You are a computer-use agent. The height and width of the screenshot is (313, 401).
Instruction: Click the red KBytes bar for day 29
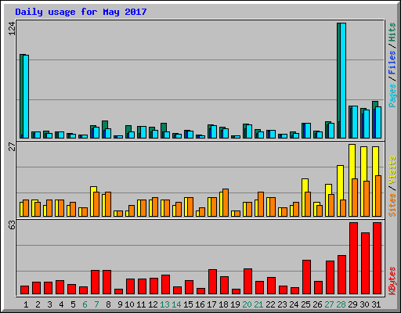coord(353,258)
